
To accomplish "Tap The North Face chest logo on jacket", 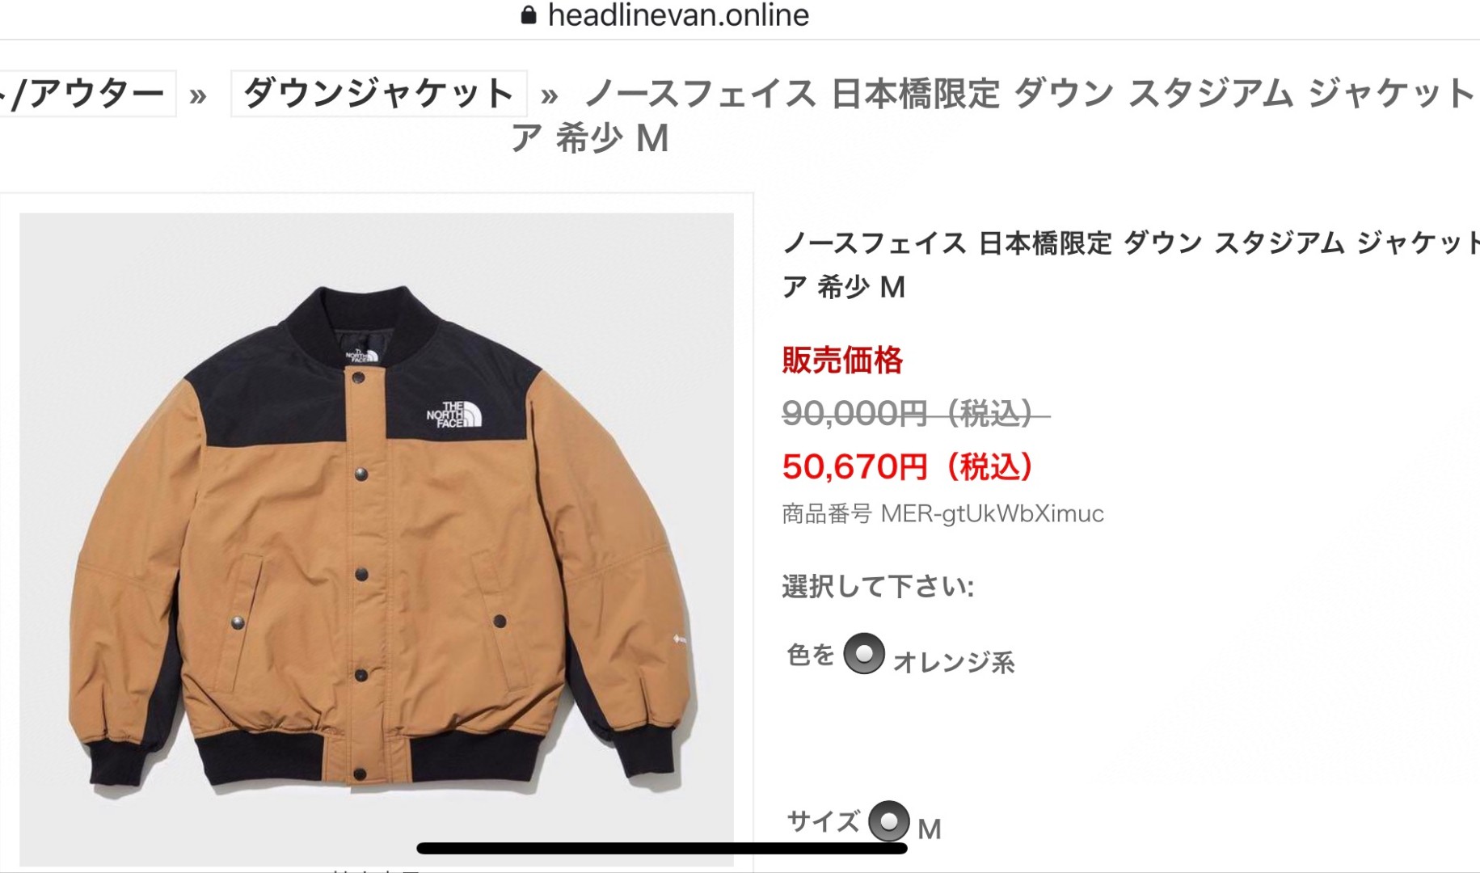I will [454, 414].
